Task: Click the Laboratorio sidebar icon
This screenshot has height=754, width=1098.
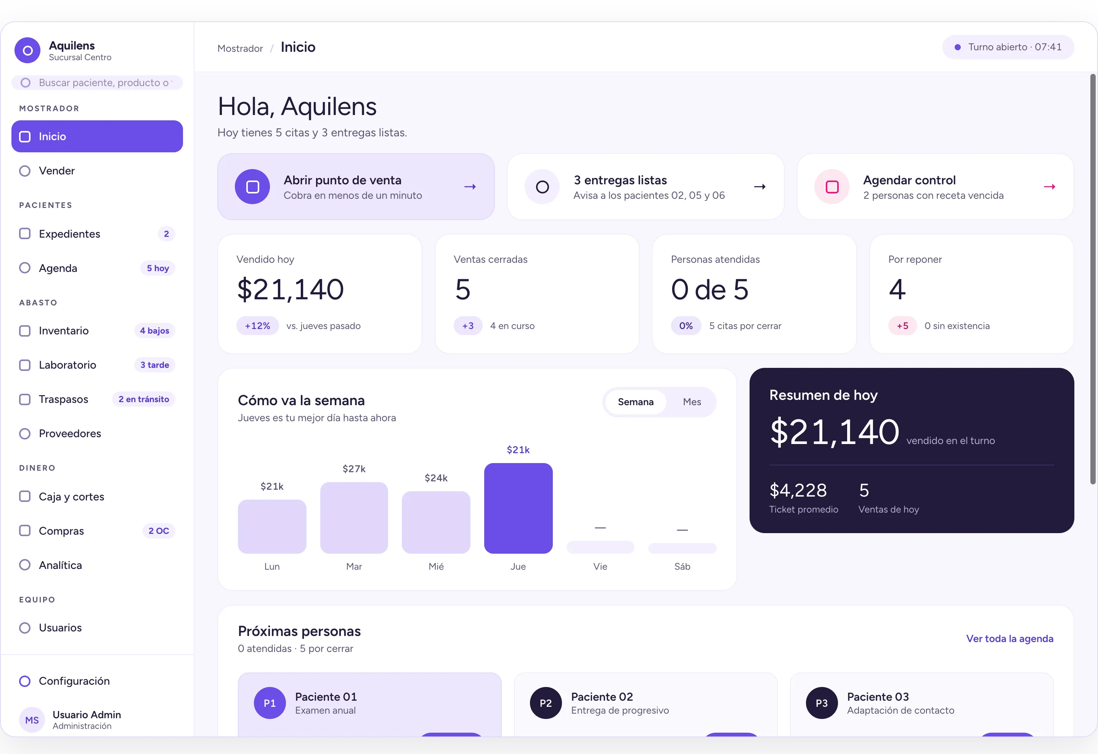Action: pos(24,365)
